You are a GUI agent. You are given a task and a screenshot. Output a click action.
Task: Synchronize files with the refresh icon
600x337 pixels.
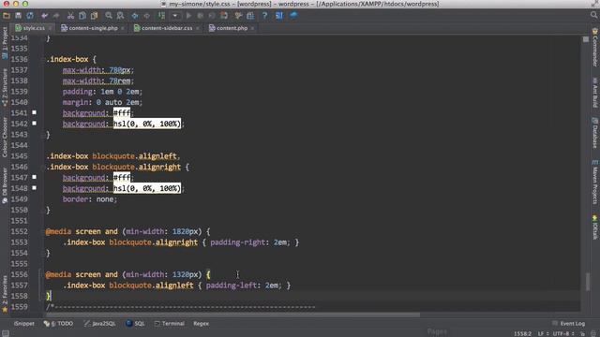30,16
